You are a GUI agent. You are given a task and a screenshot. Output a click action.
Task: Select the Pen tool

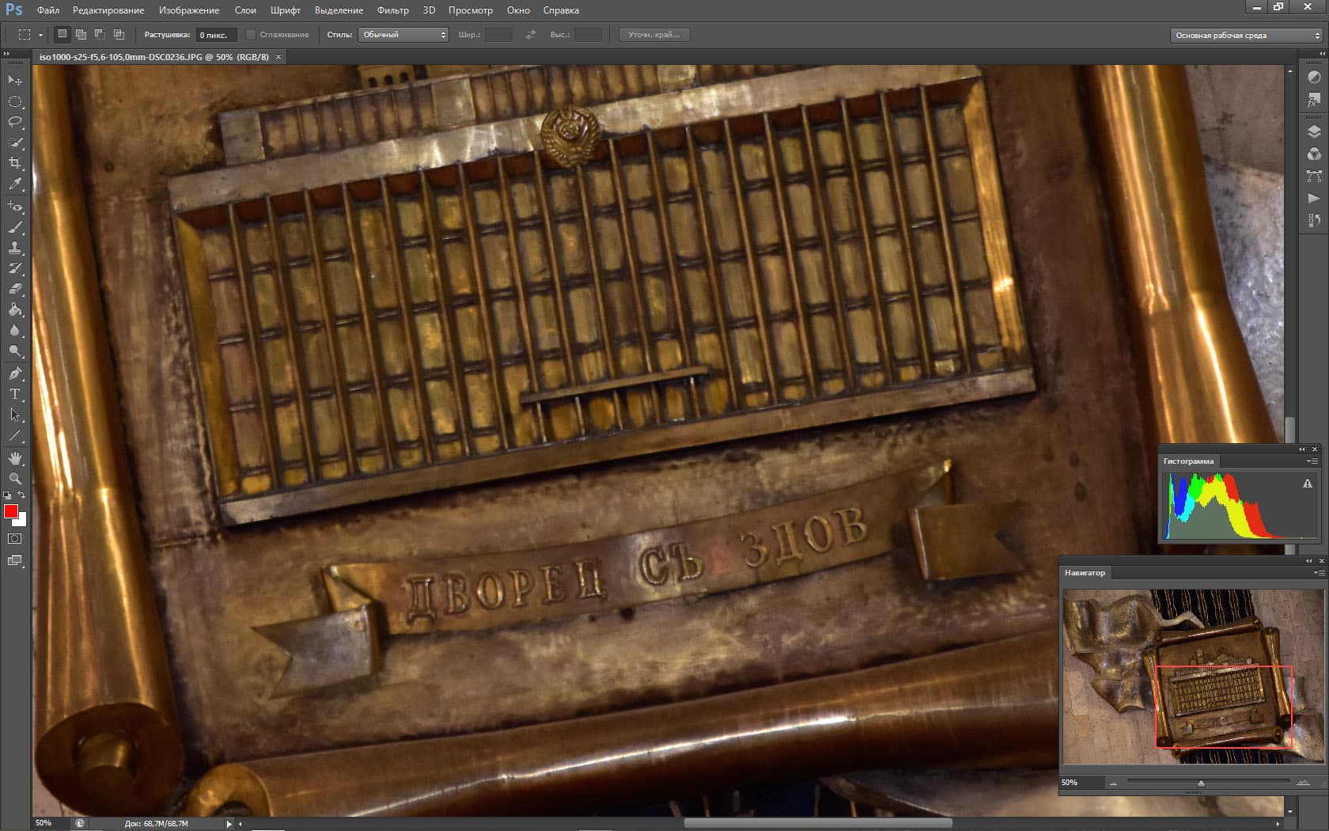[x=15, y=374]
